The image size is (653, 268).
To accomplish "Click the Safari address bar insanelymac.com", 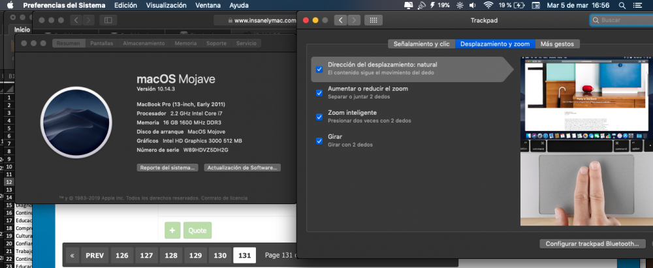I will 255,20.
